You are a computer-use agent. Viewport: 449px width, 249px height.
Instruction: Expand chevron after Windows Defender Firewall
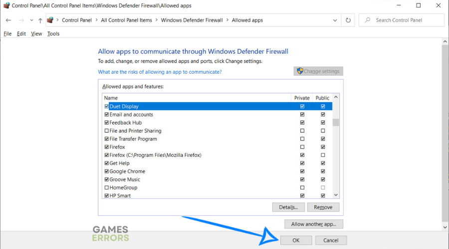click(x=227, y=20)
